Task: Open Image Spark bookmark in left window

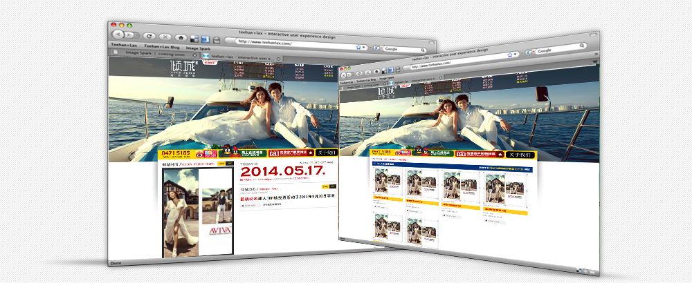Action: [198, 48]
